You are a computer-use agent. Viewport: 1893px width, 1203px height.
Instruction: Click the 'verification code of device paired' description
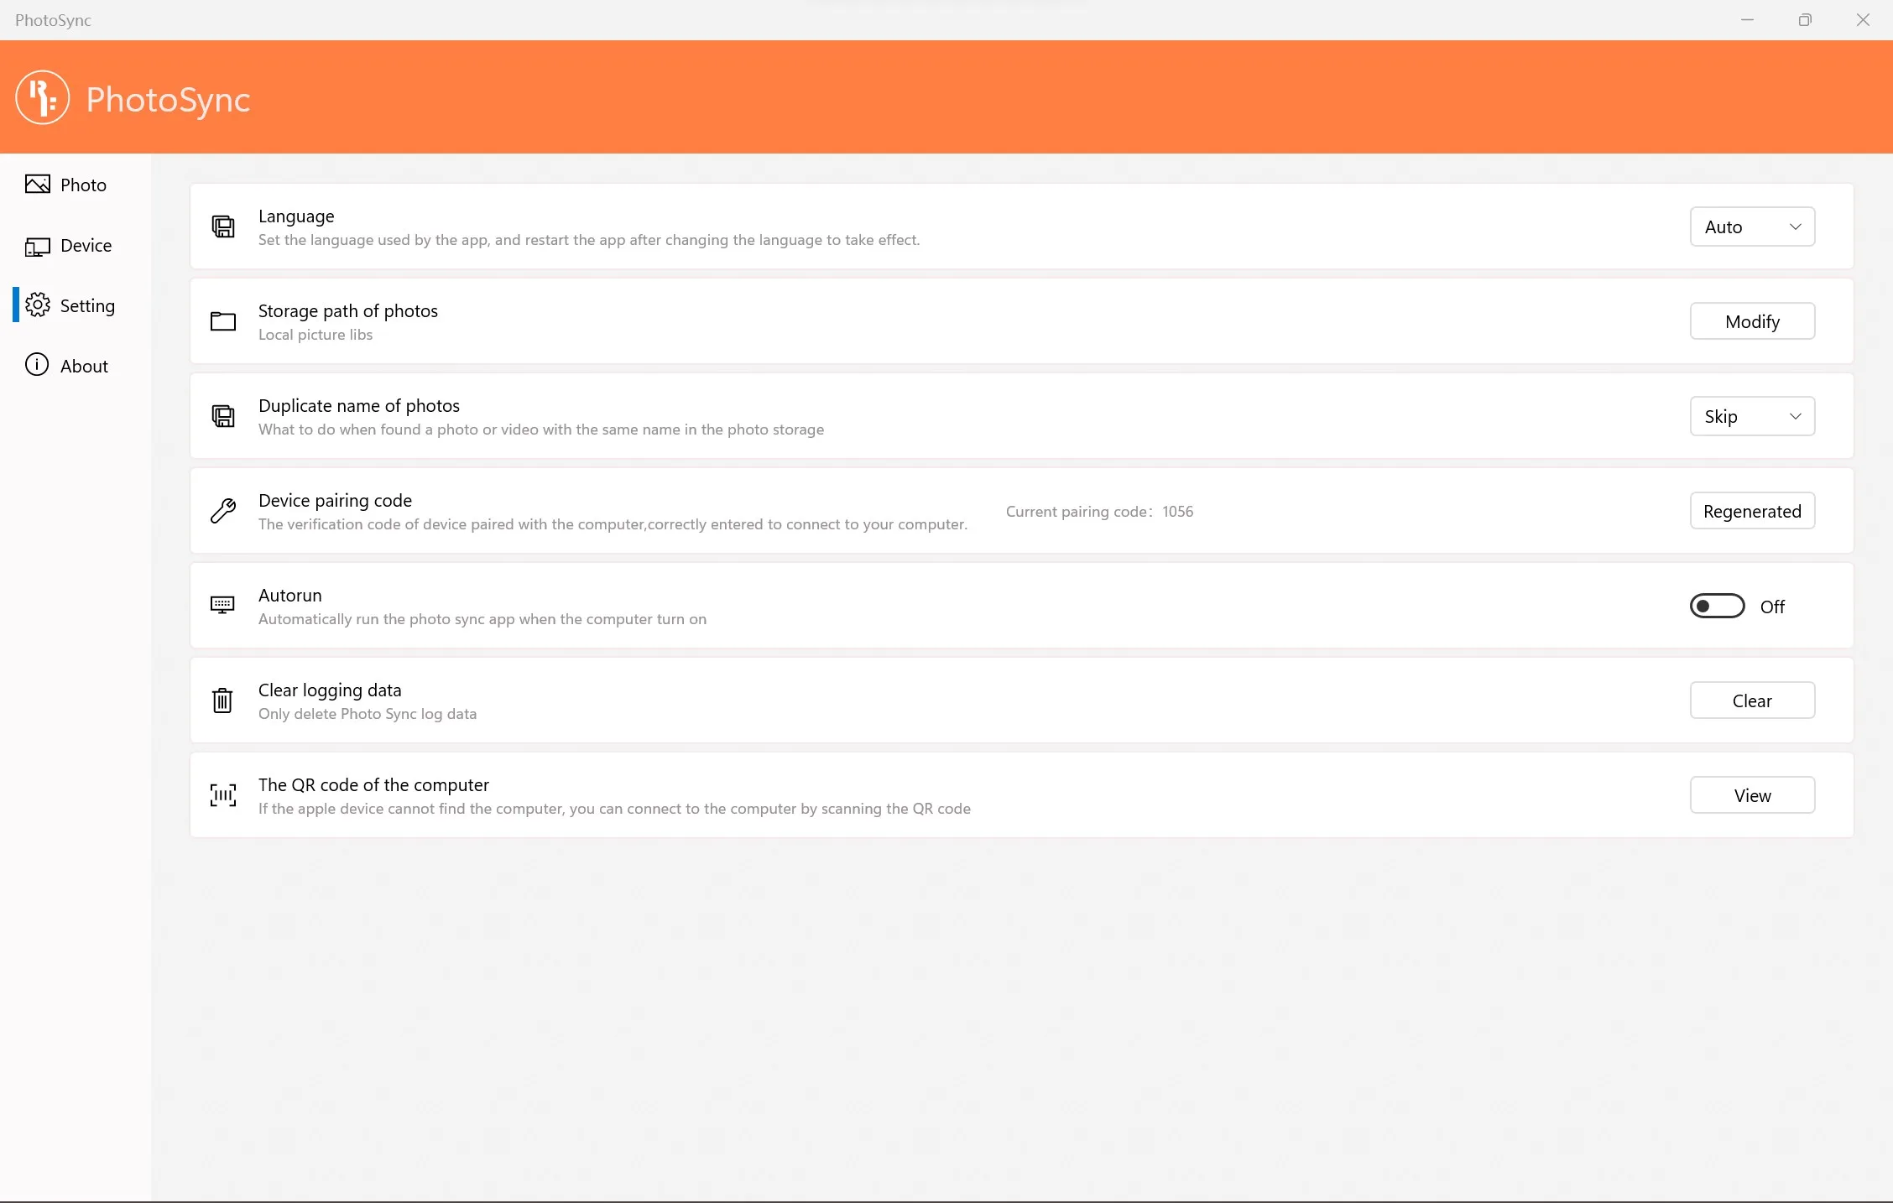pos(613,524)
